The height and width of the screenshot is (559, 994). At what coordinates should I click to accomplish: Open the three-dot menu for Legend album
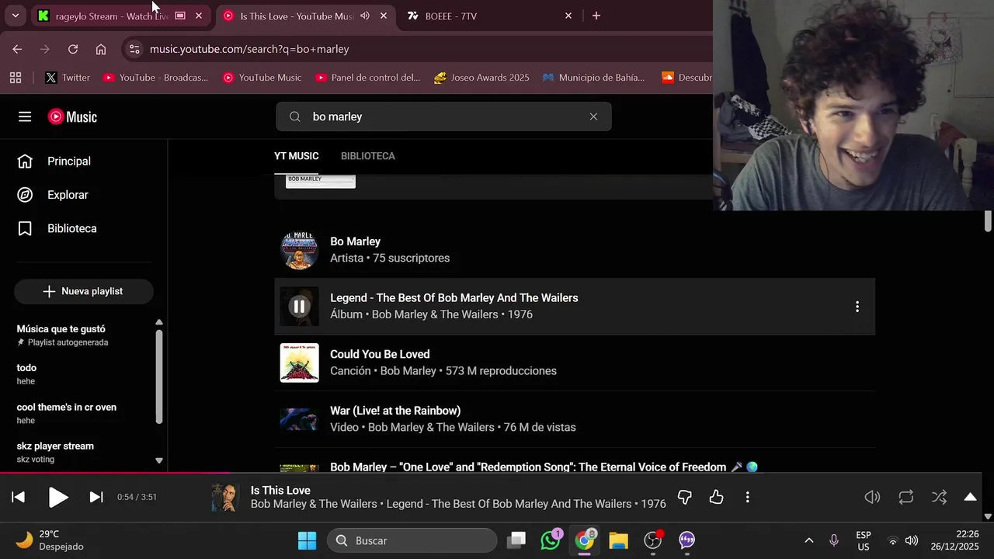pyautogui.click(x=857, y=307)
